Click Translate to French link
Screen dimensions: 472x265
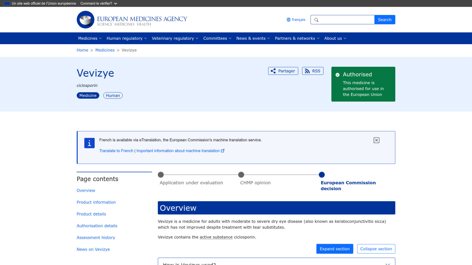[x=116, y=151]
